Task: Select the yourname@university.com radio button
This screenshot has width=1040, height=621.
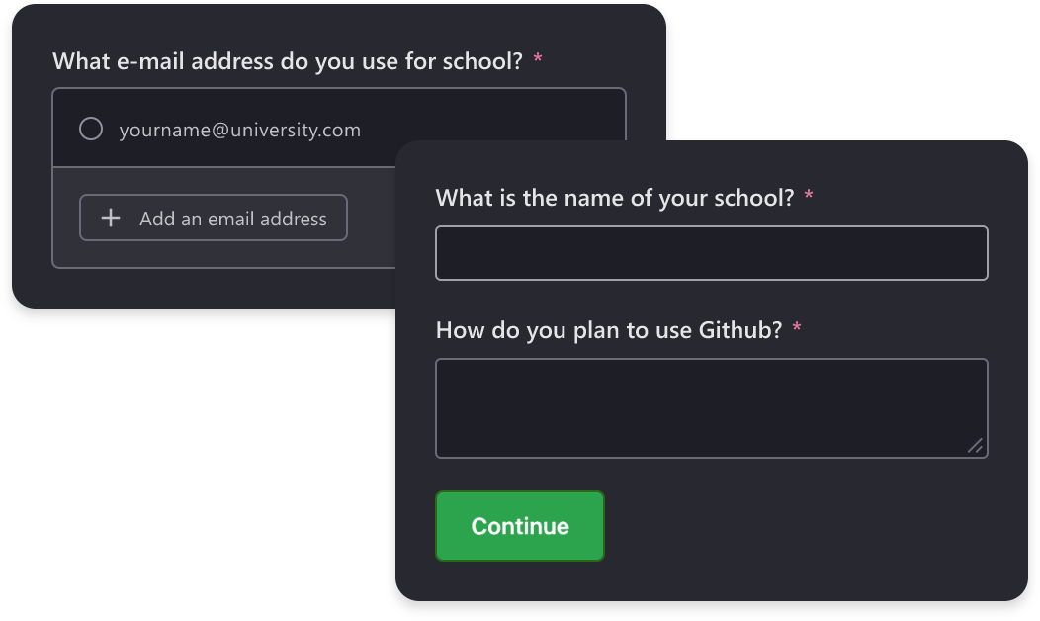Action: (91, 130)
